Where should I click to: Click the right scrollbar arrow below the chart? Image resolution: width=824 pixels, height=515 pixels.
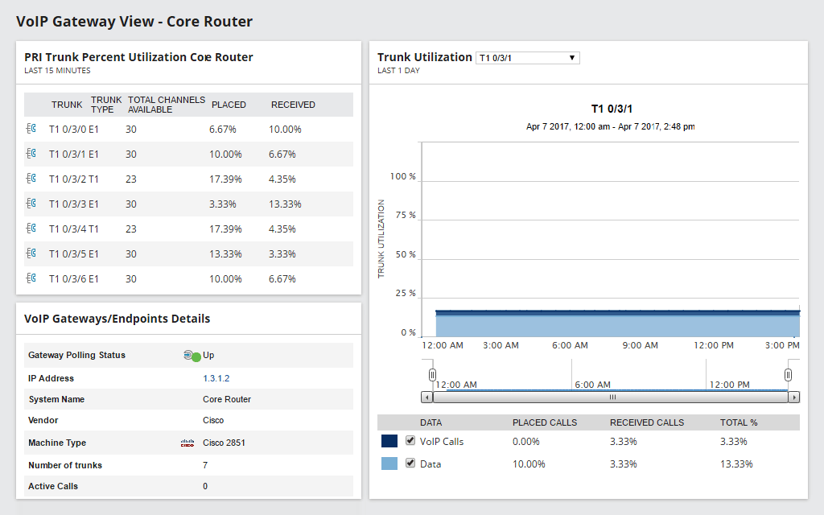coord(793,397)
